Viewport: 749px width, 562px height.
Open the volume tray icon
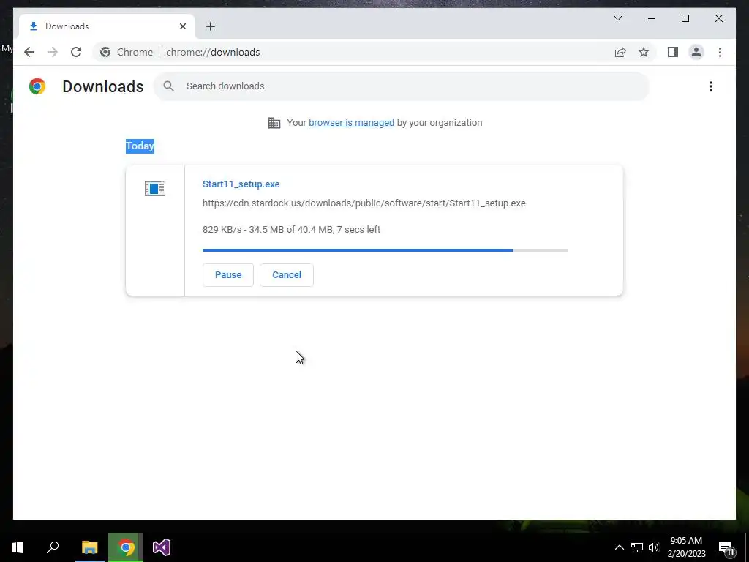654,547
